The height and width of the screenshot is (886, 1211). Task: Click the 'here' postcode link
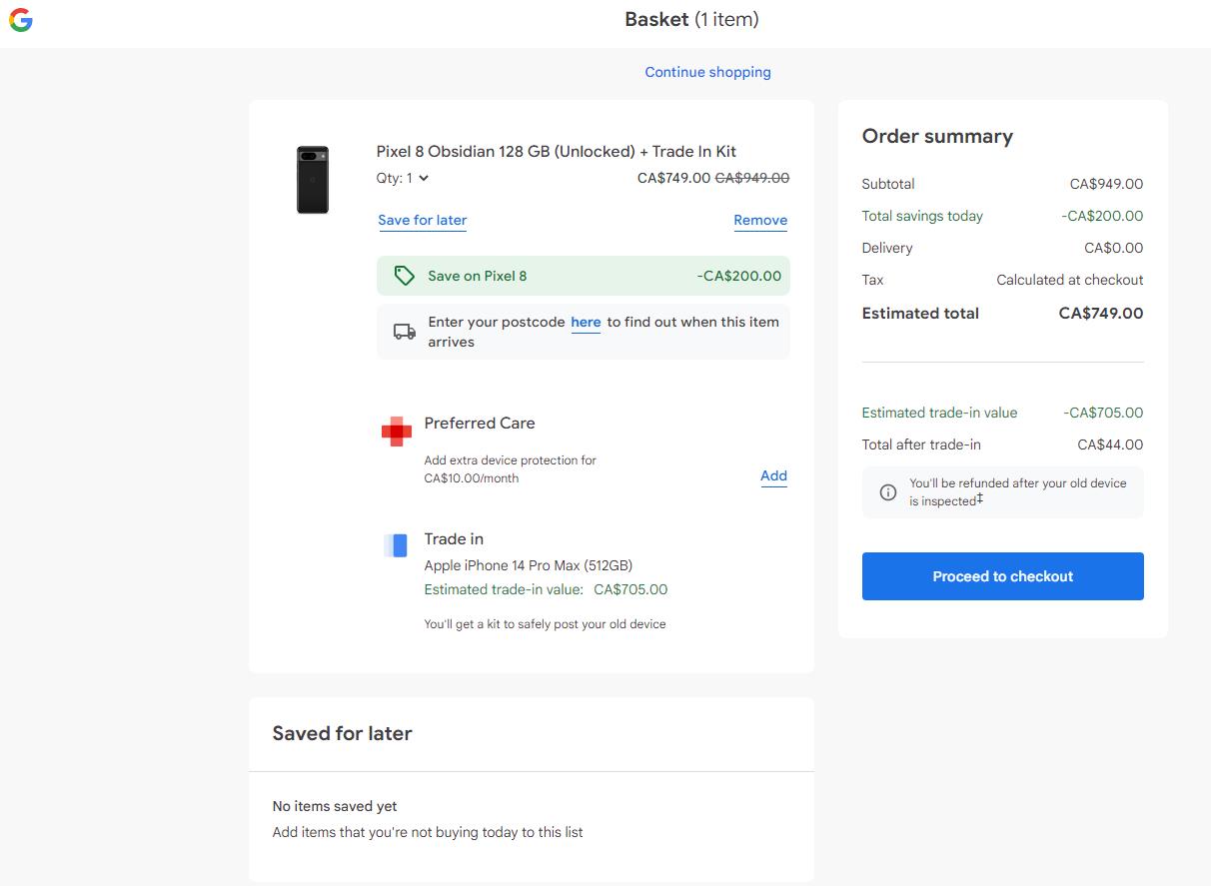click(x=586, y=322)
